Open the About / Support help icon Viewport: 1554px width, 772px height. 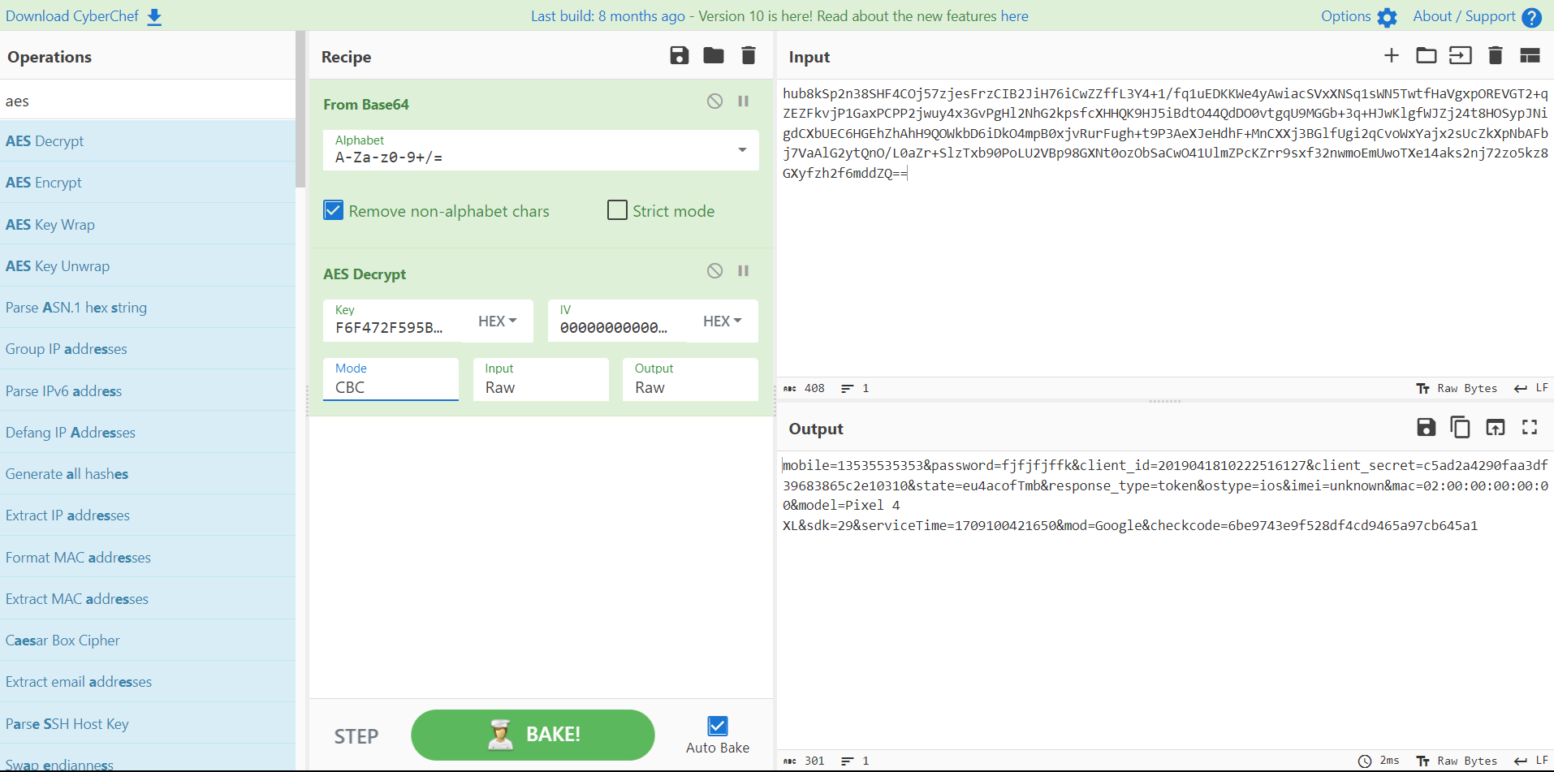point(1531,17)
